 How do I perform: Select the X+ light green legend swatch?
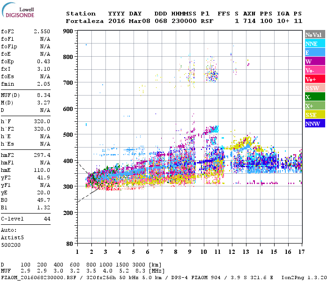[x=315, y=105]
